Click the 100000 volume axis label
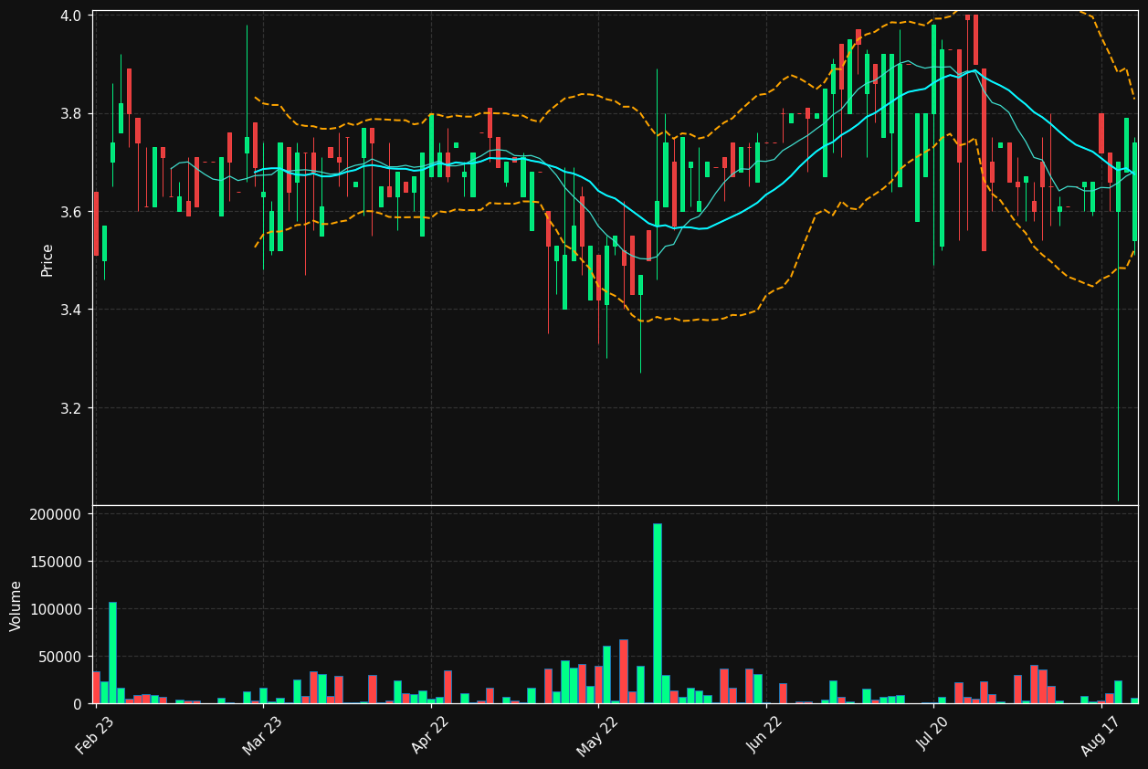The width and height of the screenshot is (1148, 769). 57,609
